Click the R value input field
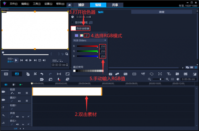Screen dimensions: 199x131 coord(103,46)
